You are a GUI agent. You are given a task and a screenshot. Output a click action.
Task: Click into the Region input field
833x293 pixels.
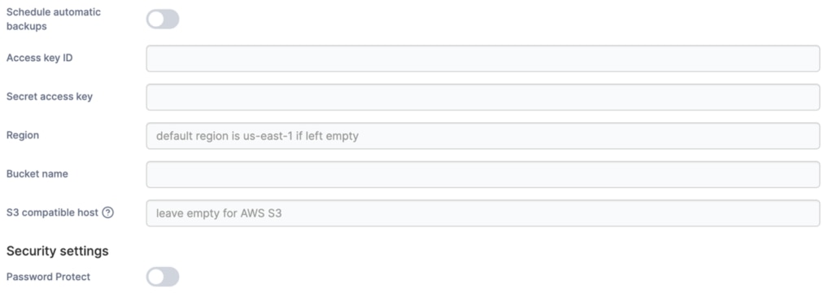point(483,136)
